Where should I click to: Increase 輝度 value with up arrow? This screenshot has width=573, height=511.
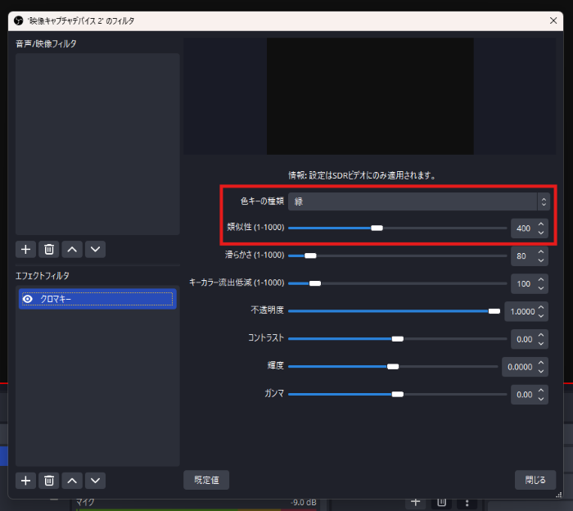[541, 363]
